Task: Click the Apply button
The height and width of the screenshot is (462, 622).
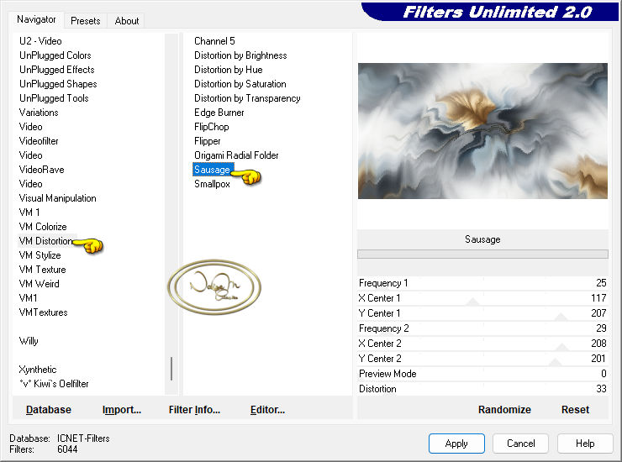Action: coord(456,444)
